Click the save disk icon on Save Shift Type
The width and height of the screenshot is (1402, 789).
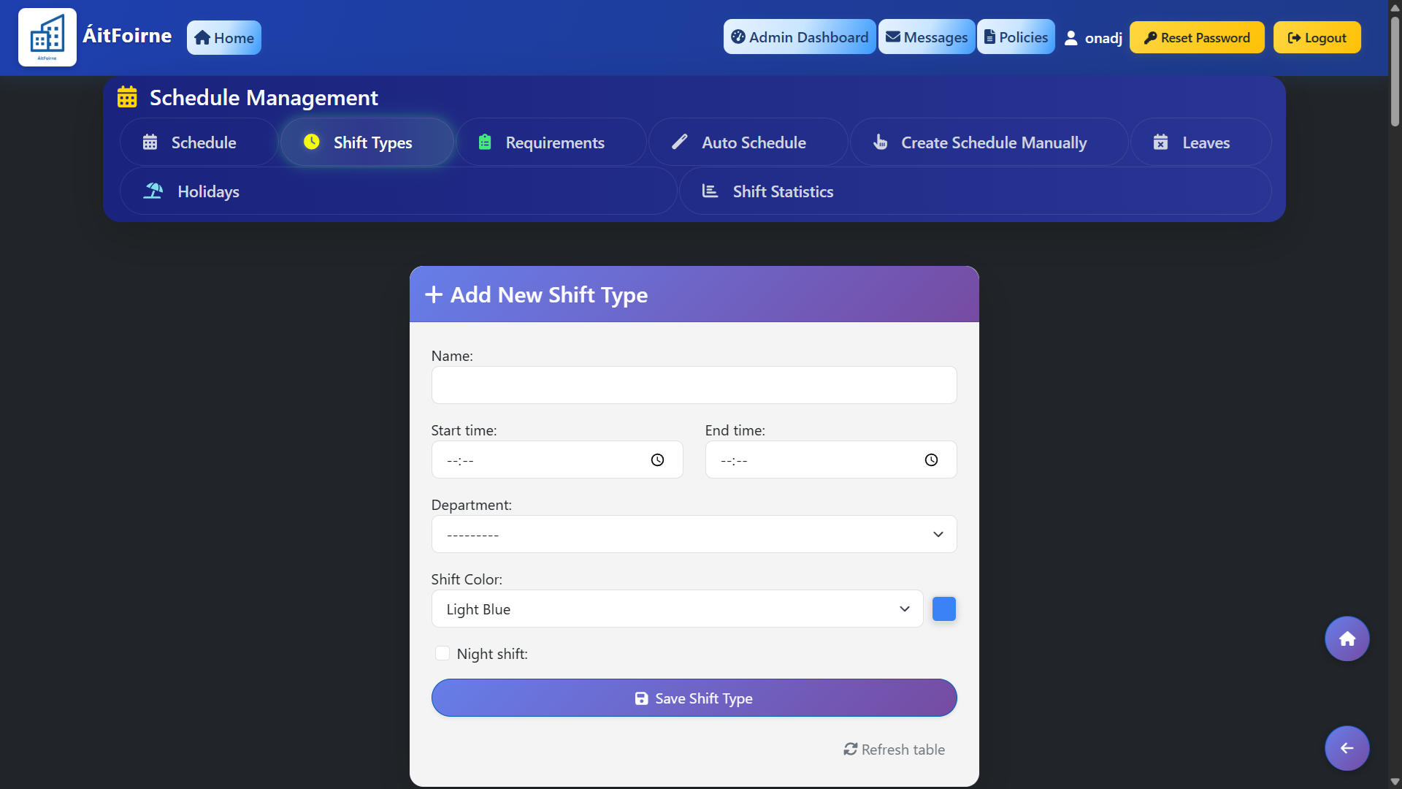[642, 698]
